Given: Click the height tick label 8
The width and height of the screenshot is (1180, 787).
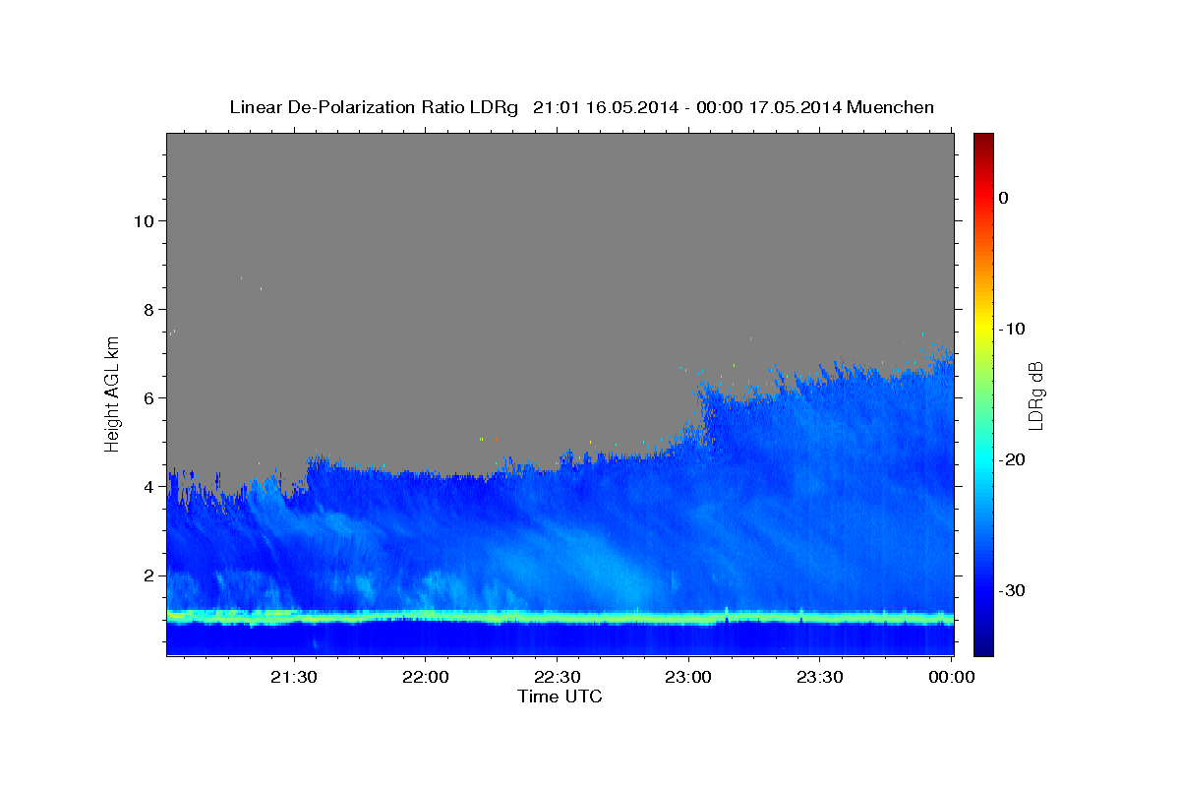Looking at the screenshot, I should 148,309.
